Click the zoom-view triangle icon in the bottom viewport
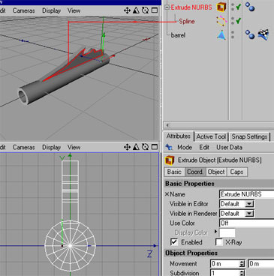 [136, 147]
